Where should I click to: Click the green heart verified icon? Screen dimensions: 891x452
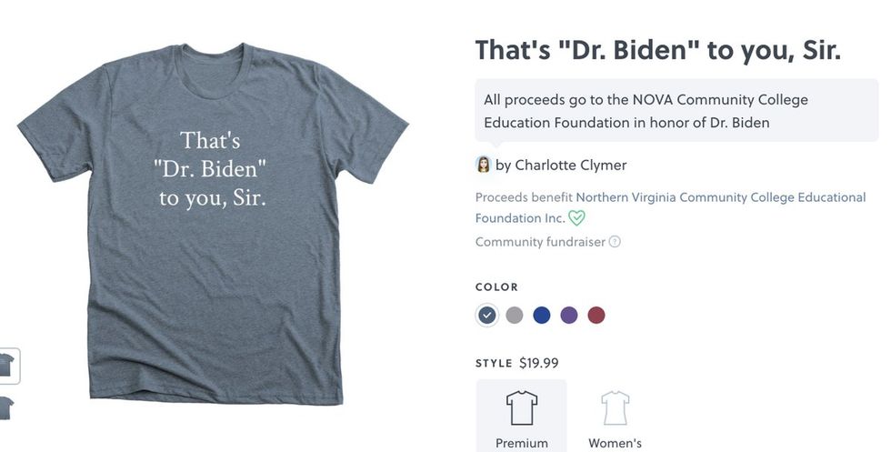pyautogui.click(x=576, y=218)
